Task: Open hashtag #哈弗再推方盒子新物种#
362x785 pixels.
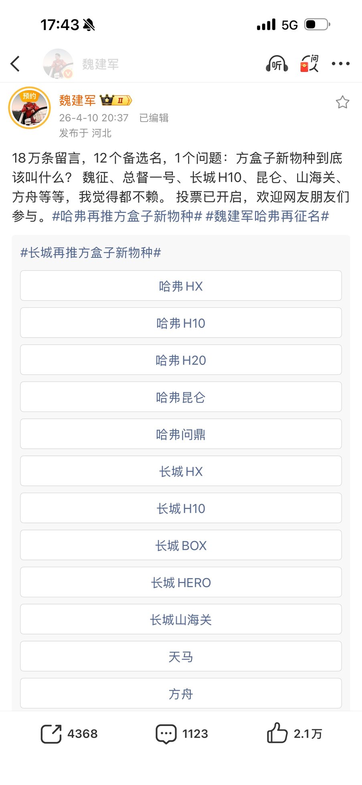Action: (127, 216)
